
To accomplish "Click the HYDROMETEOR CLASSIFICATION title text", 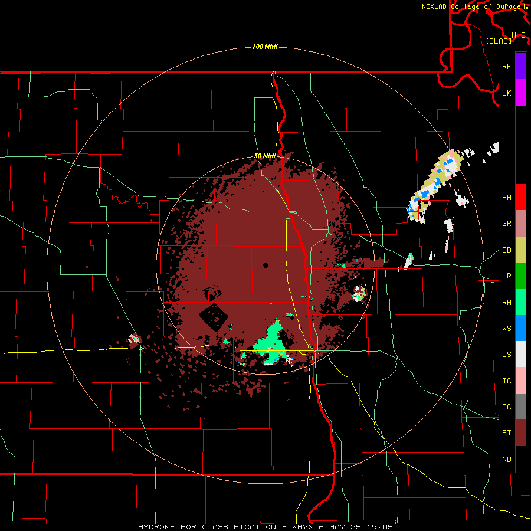I will pyautogui.click(x=207, y=527).
